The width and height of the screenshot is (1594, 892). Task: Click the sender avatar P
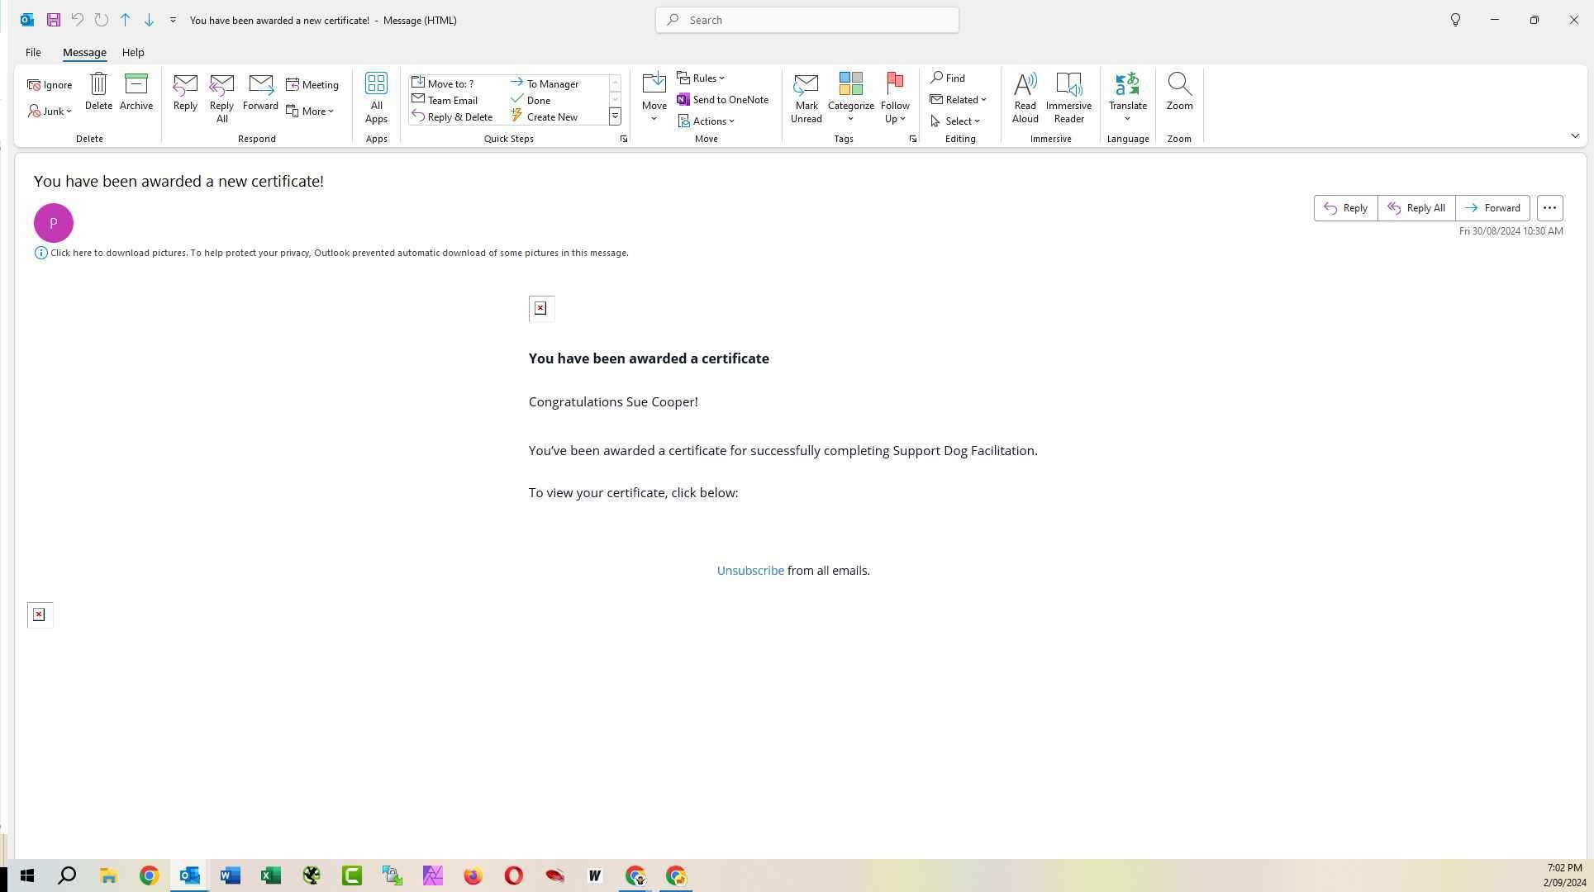coord(54,223)
